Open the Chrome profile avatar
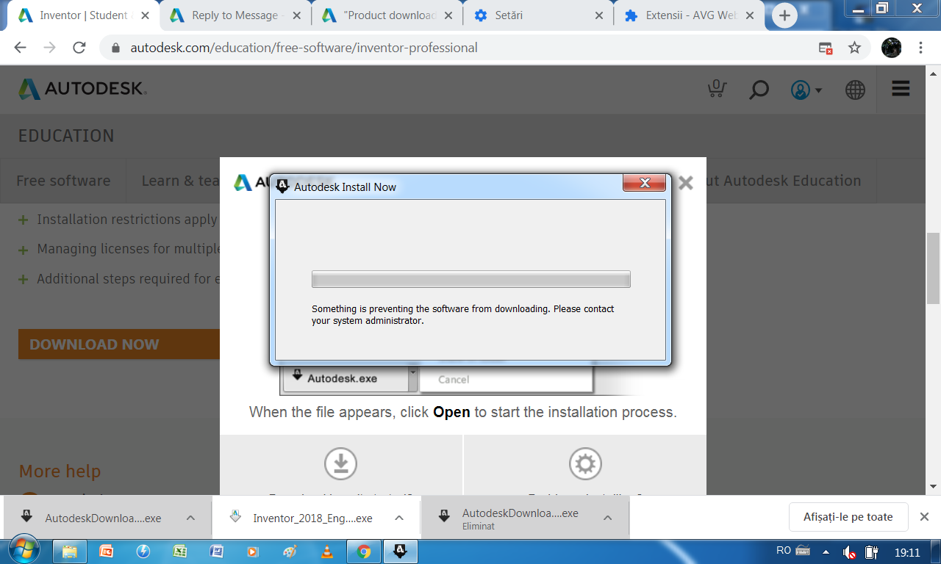Screen dimensions: 941x564 click(891, 48)
